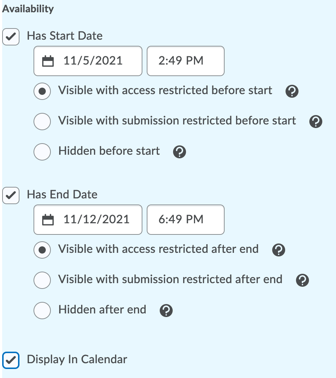This screenshot has height=378, width=336.
Task: Click the 11/12/2021 end date field
Action: pyautogui.click(x=96, y=220)
